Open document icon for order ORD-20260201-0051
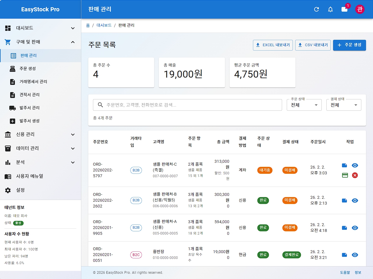The width and height of the screenshot is (373, 279). coord(344,255)
